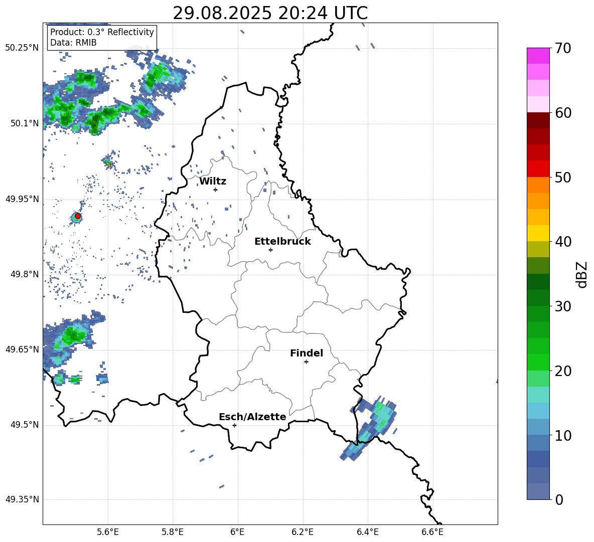This screenshot has height=542, width=594.
Task: Click the Esch/Alzette city label
Action: (252, 417)
